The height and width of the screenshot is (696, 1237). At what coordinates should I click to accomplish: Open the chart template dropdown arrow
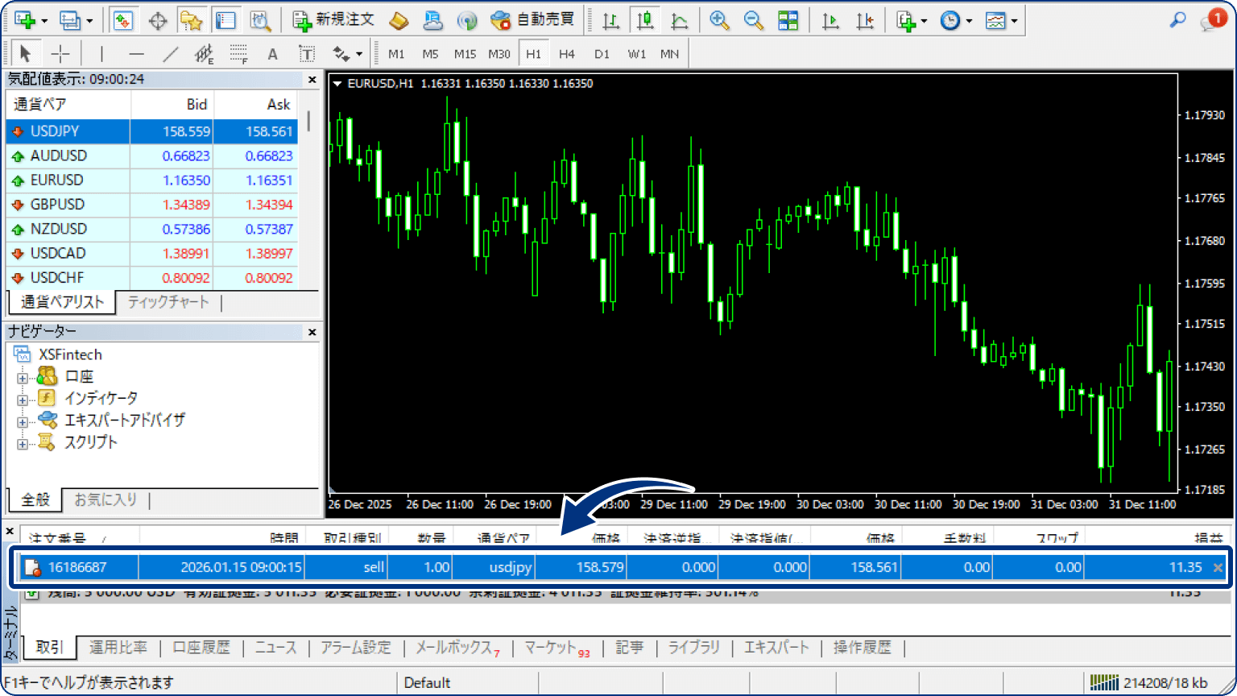[1014, 22]
